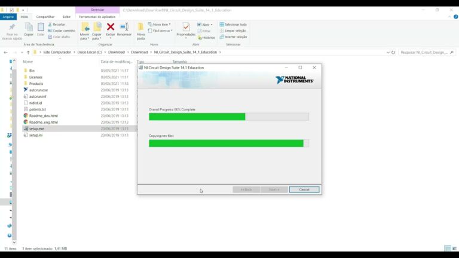The image size is (459, 258).
Task: Click Inverter seleção
Action: coord(233,37)
